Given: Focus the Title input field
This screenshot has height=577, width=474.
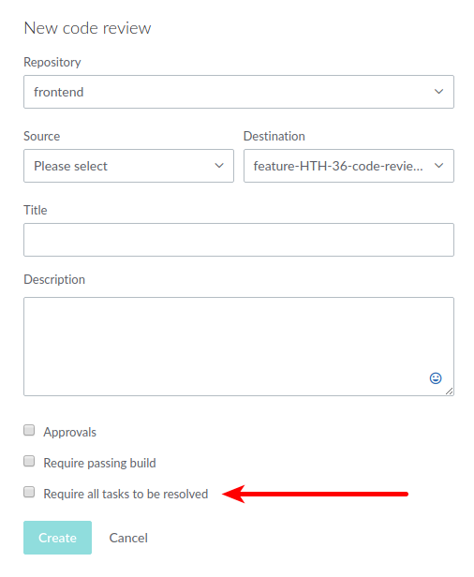Looking at the screenshot, I should 239,240.
